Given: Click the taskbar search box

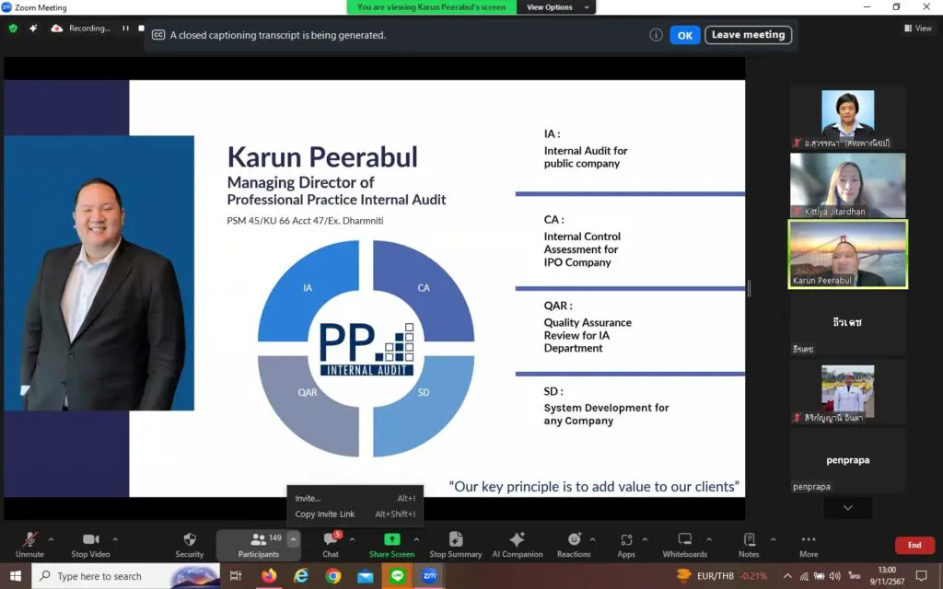Looking at the screenshot, I should tap(125, 576).
